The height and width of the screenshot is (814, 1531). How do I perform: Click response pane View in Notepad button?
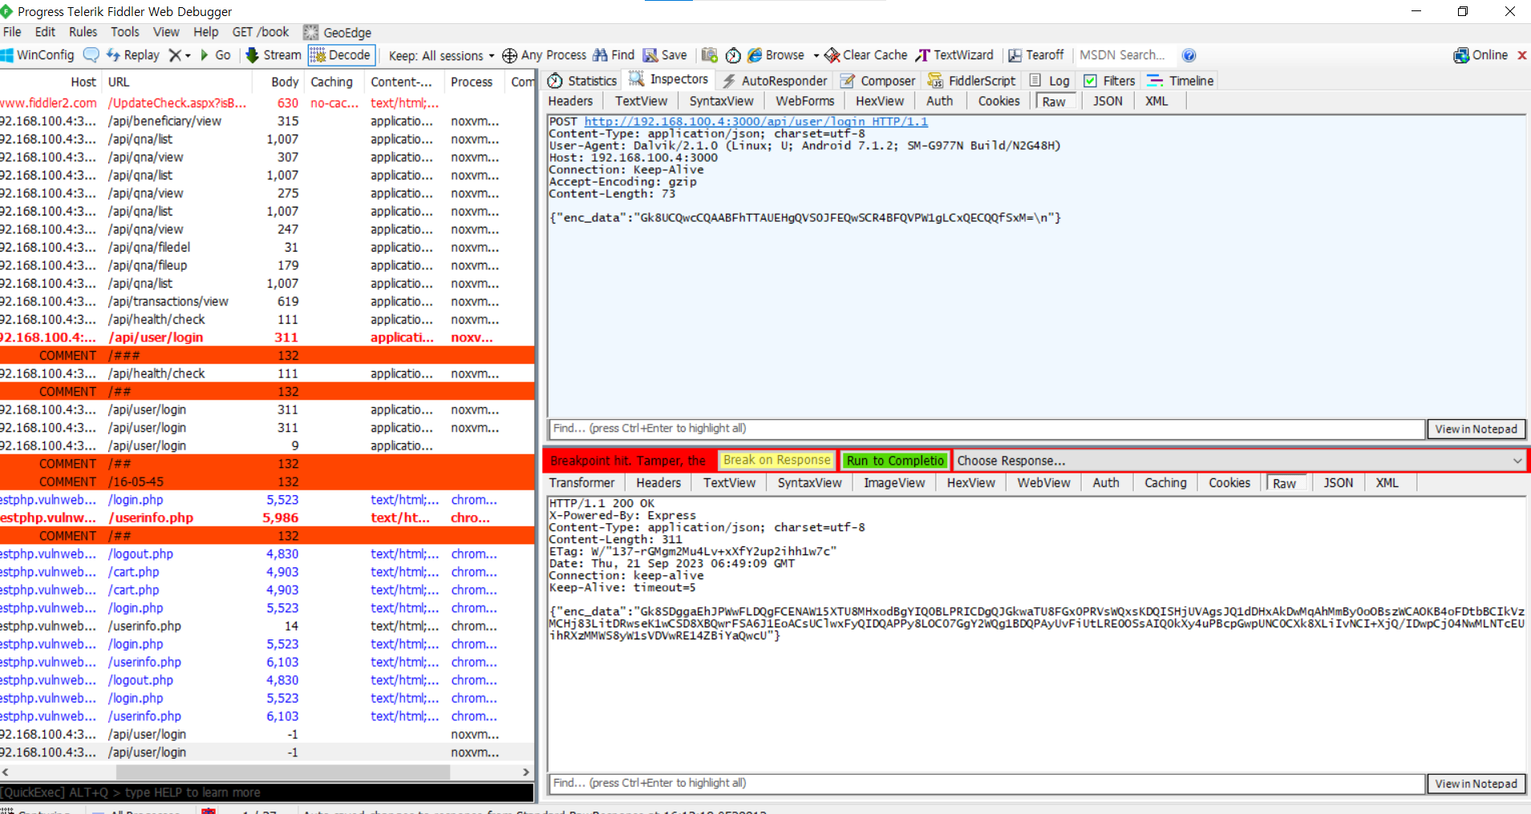pyautogui.click(x=1476, y=784)
